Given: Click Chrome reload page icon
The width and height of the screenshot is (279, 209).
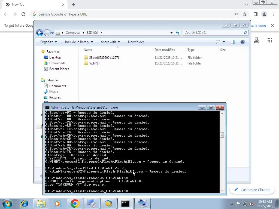Looking at the screenshot, I should pos(23,14).
